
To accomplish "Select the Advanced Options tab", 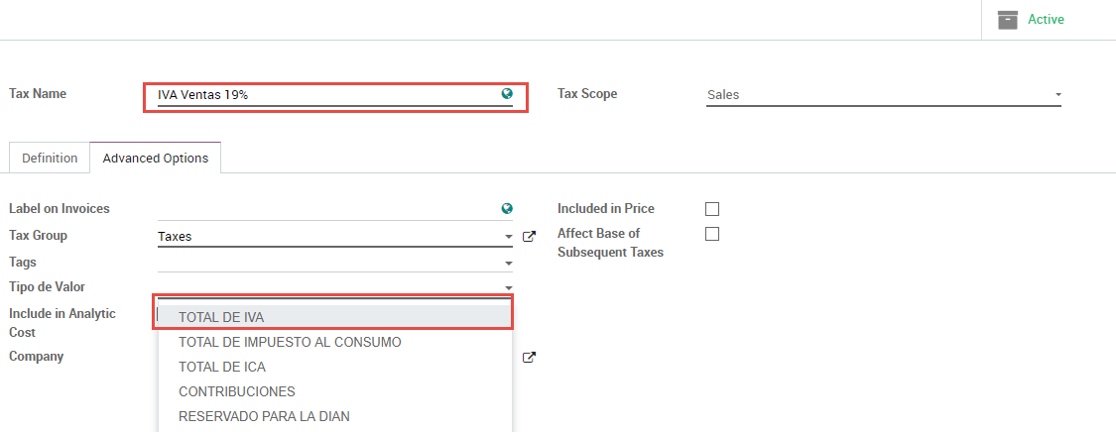I will pos(156,159).
